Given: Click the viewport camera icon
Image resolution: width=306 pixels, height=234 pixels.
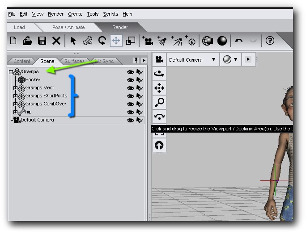Looking at the screenshot, I should [x=159, y=59].
